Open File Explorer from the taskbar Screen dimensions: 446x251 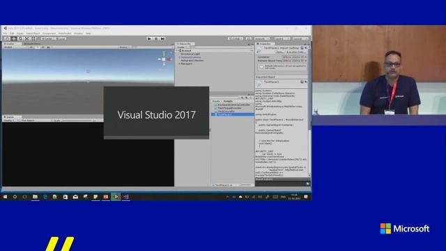point(35,197)
